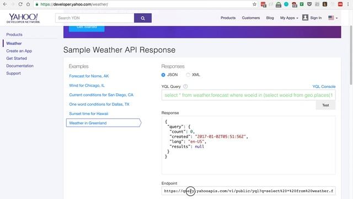Click the Get Started banner button
The height and width of the screenshot is (199, 353).
pyautogui.click(x=87, y=29)
